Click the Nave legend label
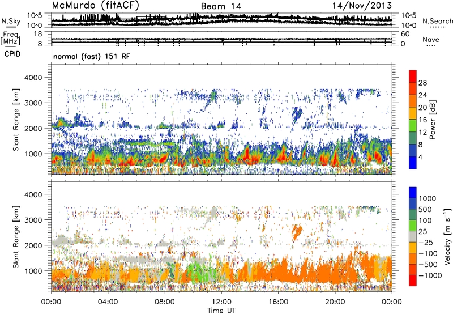 tap(430, 40)
